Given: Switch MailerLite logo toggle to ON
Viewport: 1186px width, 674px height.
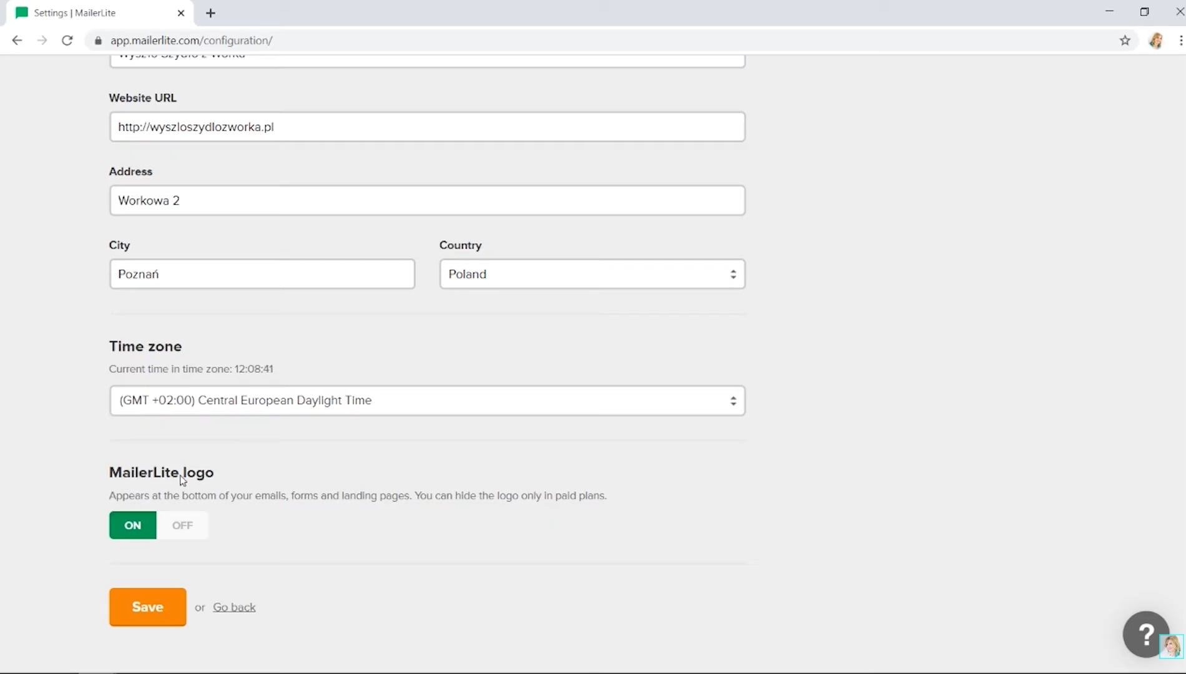Looking at the screenshot, I should click(x=133, y=525).
